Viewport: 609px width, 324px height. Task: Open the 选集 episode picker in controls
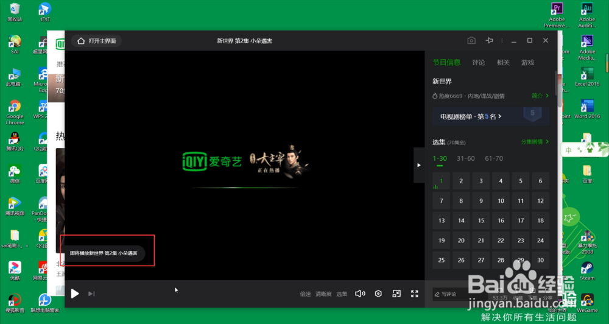coord(342,294)
